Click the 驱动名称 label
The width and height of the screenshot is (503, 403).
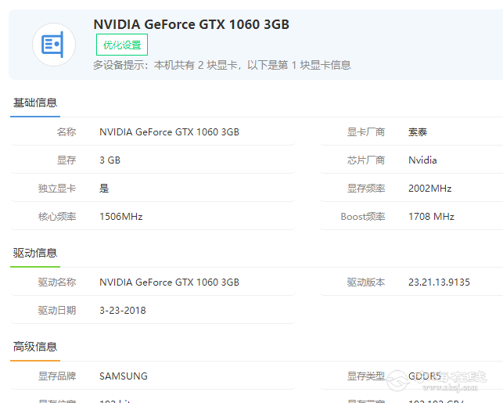point(57,282)
